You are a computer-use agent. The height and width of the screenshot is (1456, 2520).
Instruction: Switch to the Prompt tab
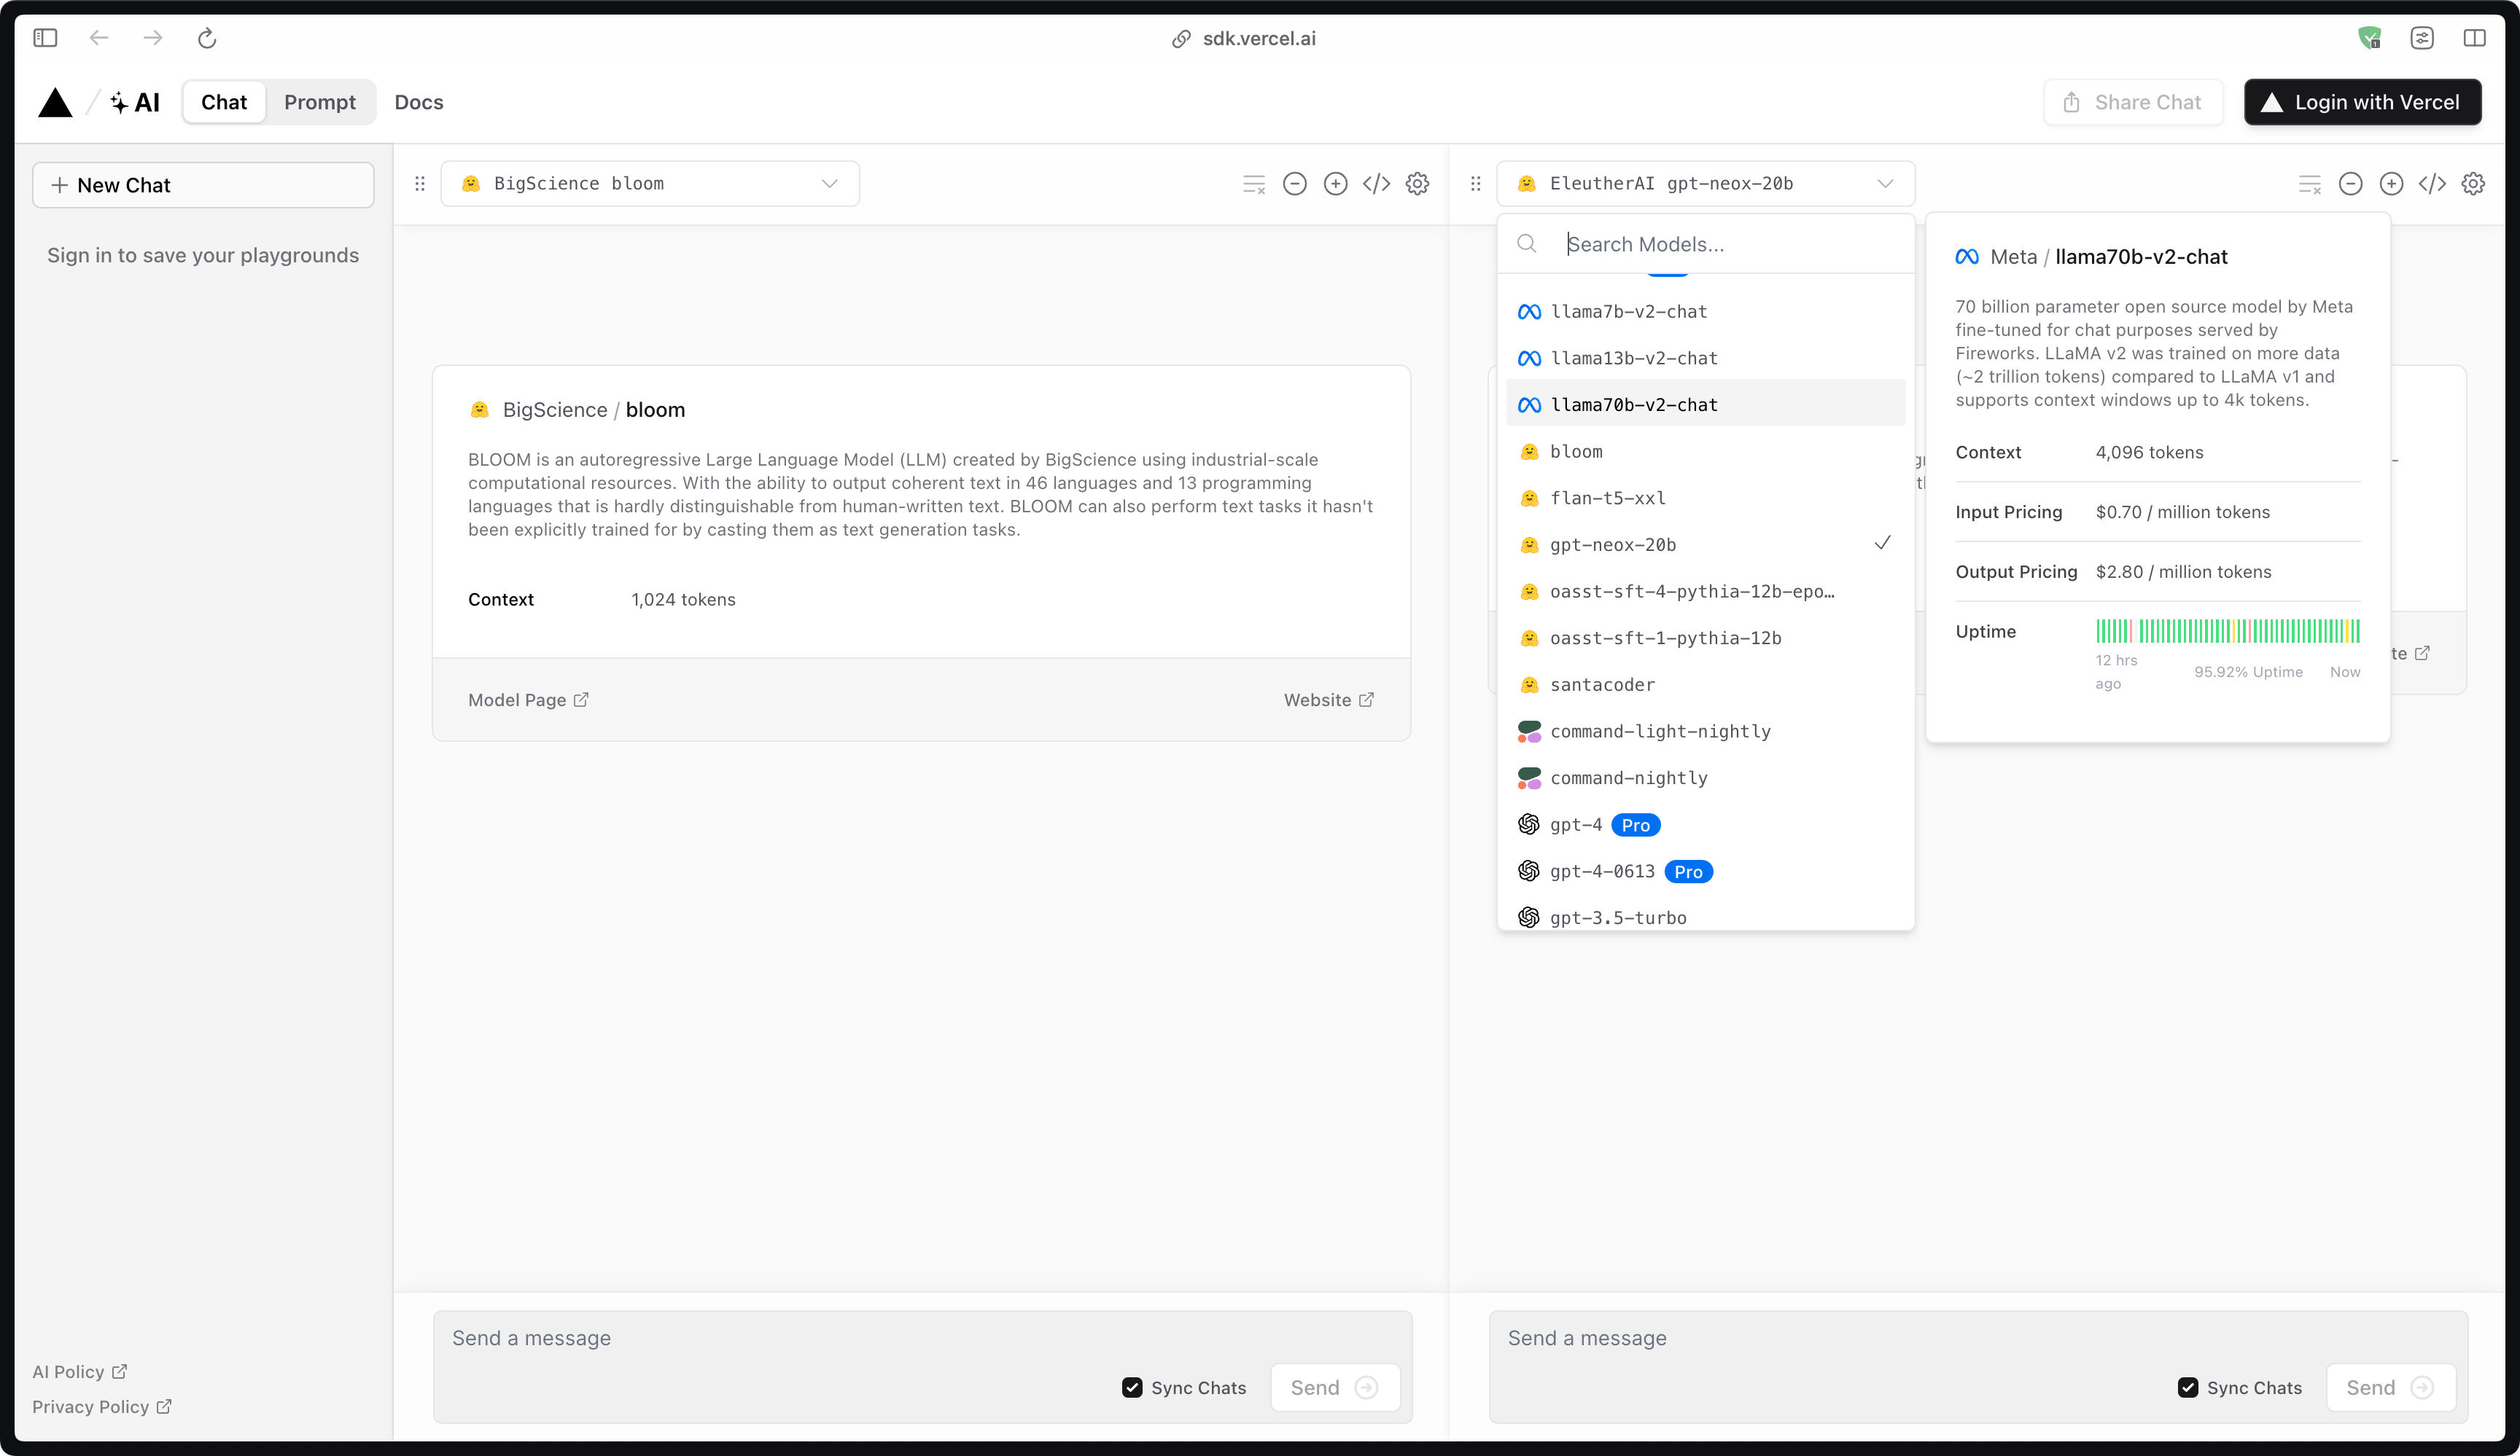coord(319,102)
